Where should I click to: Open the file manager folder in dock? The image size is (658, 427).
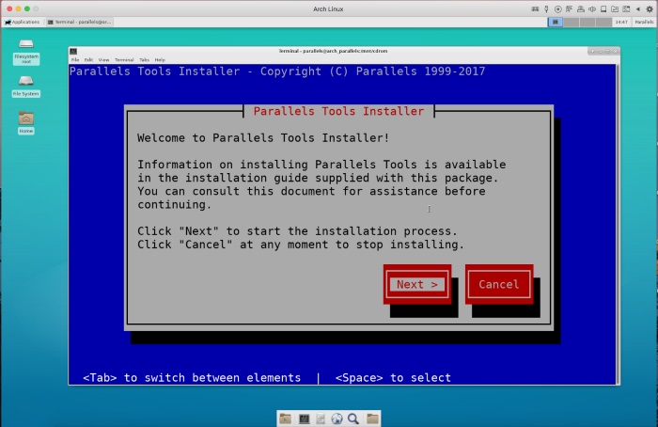[x=286, y=419]
